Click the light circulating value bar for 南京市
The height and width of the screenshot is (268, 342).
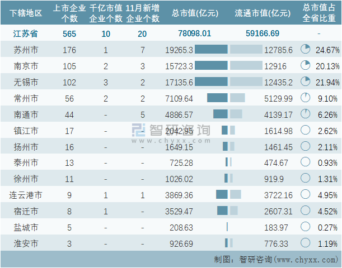[x=246, y=66]
